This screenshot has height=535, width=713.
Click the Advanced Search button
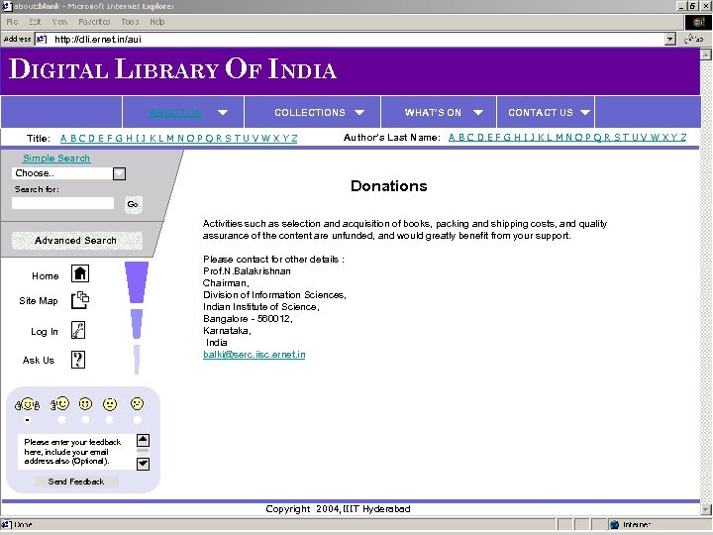(x=77, y=240)
